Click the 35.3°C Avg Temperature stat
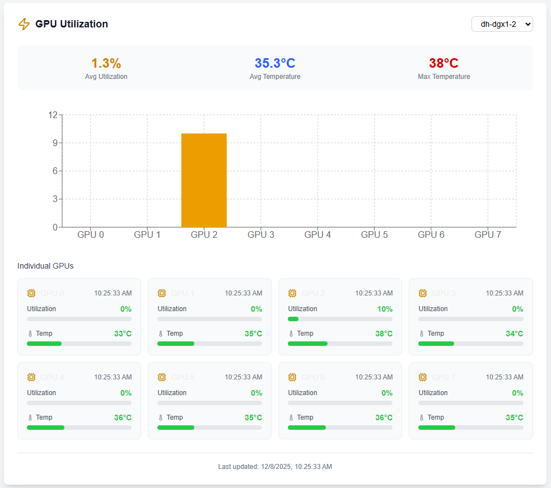The image size is (551, 488). click(274, 63)
